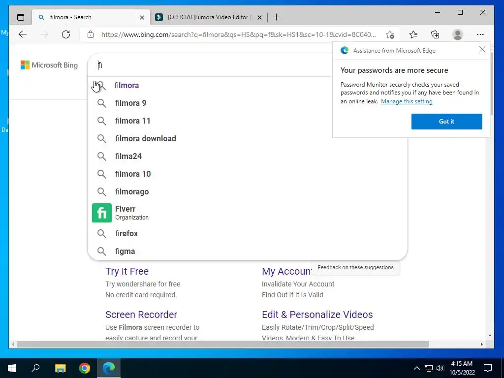Click the magnifier icon beside figma
The height and width of the screenshot is (378, 504).
coord(101,252)
